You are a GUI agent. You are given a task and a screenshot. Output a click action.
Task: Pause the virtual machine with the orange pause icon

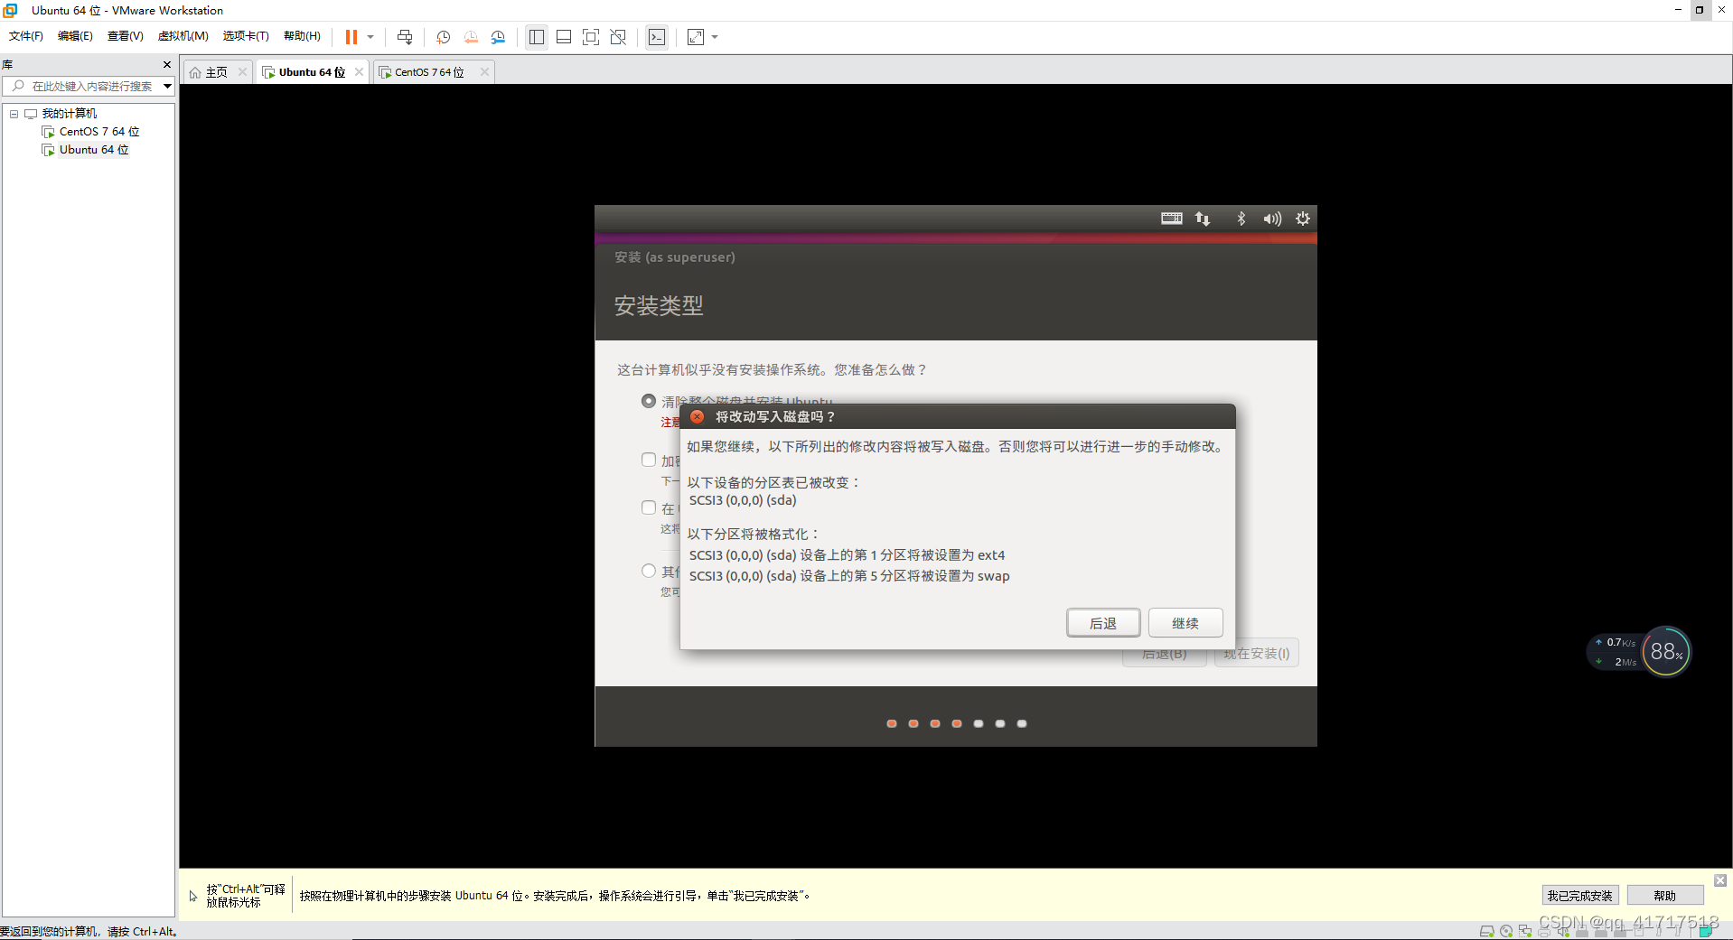(x=351, y=37)
